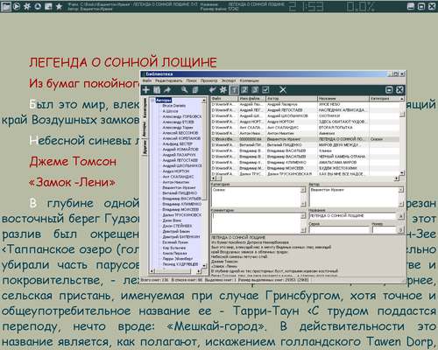Viewport: 438px width, 350px height.
Task: Click the document pages icon after the plus
Action: [157, 90]
